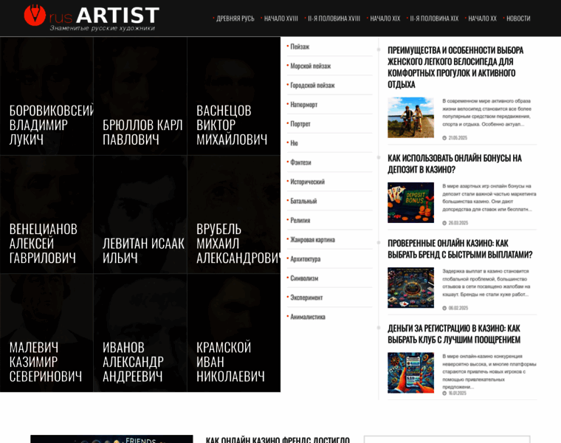
Task: Click the rusARTIST logo
Action: coord(92,18)
